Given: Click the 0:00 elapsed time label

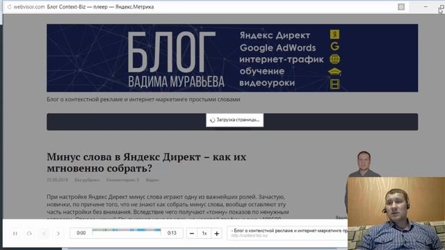Looking at the screenshot, I should coord(81,233).
